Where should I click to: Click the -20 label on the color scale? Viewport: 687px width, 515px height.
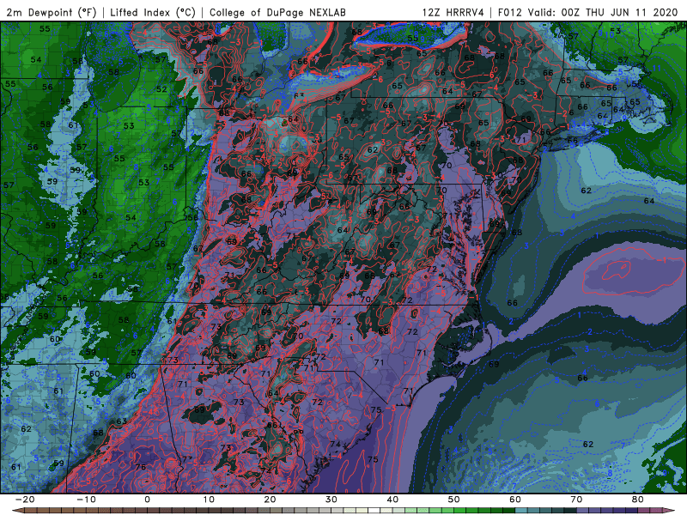click(25, 500)
